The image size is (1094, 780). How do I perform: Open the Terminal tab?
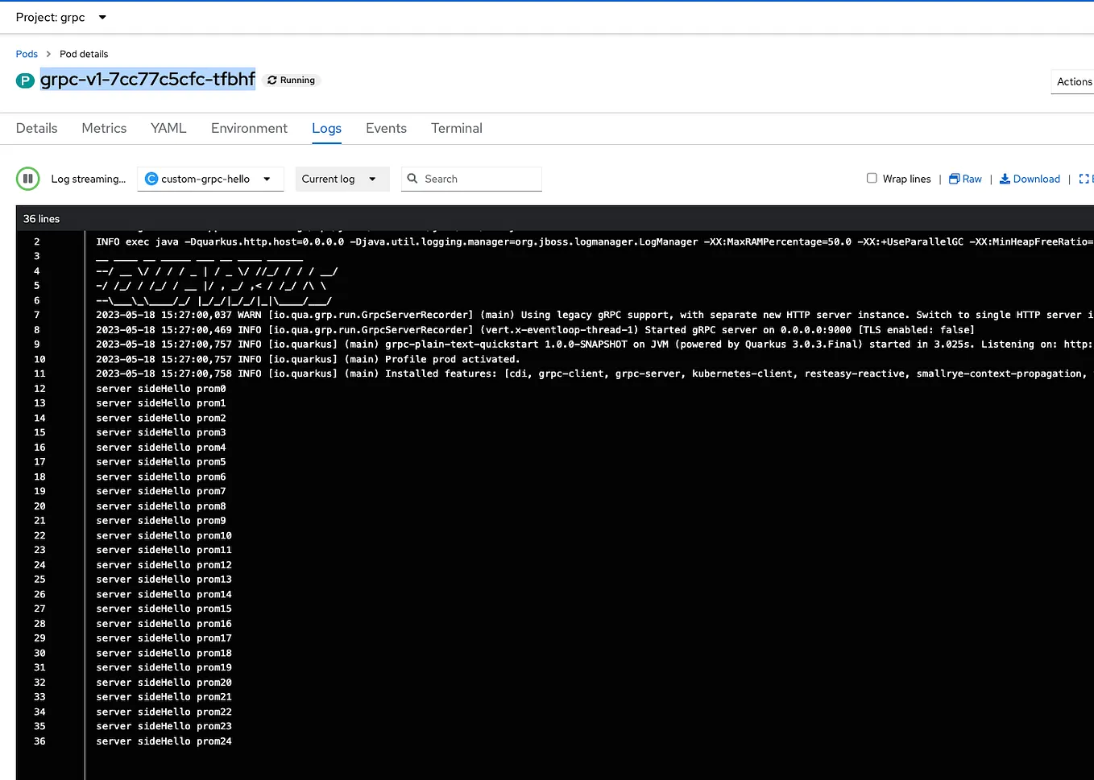pos(456,128)
